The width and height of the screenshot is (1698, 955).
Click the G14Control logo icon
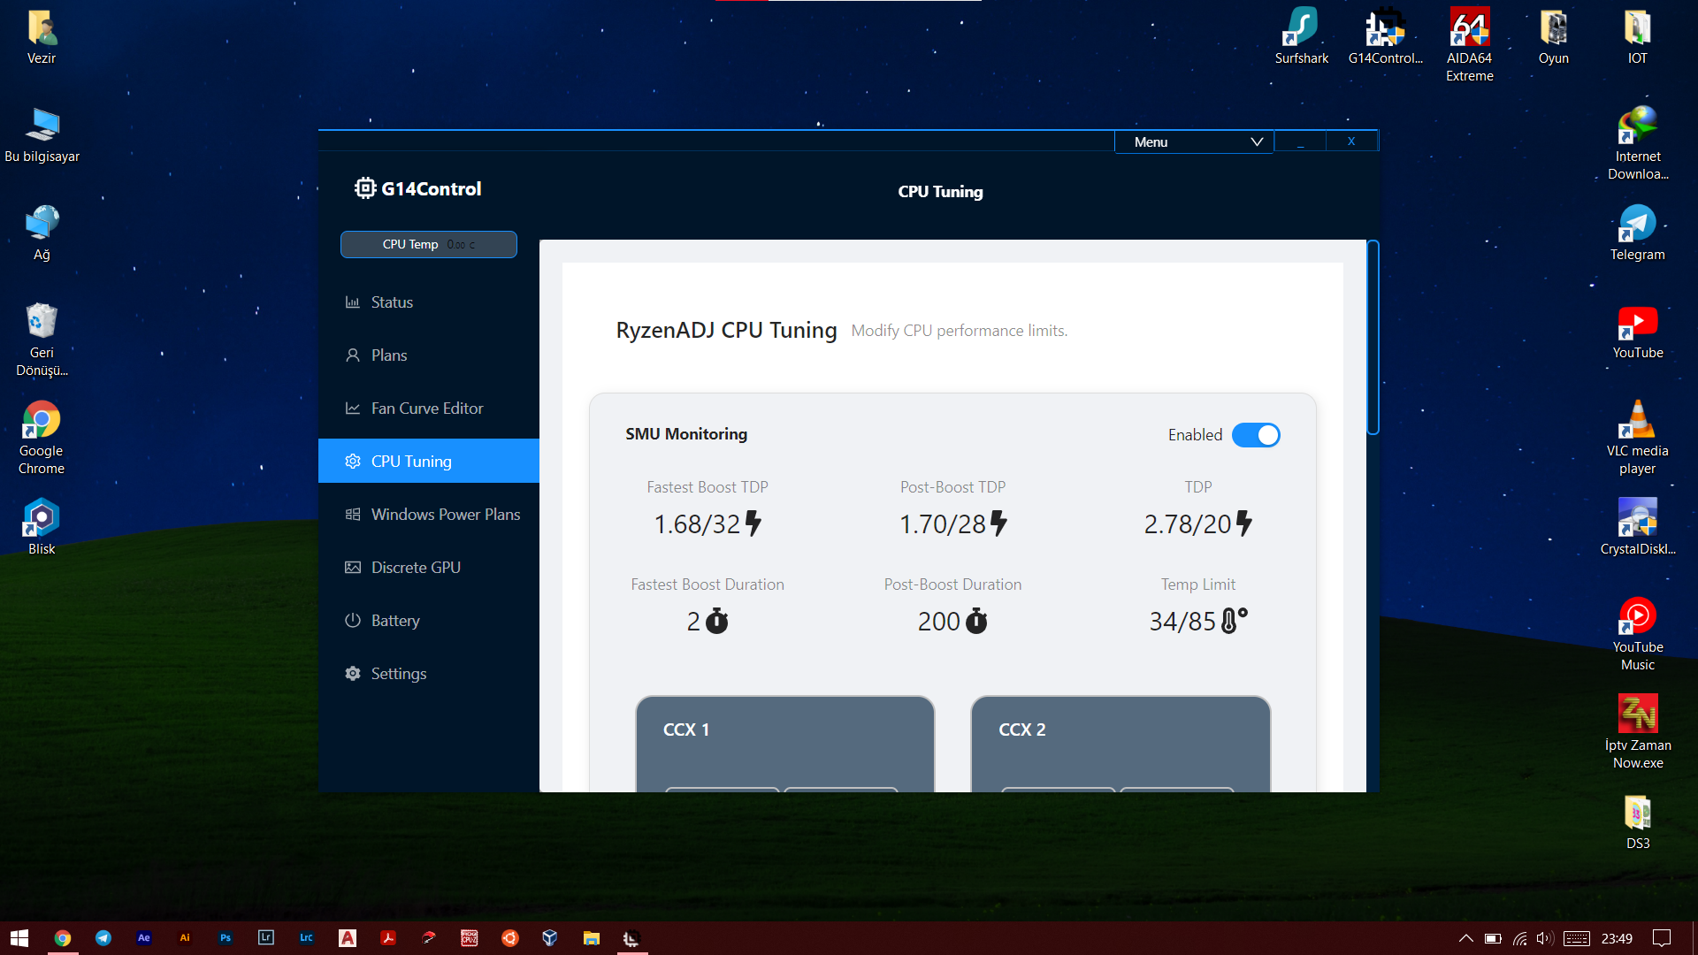[x=365, y=188]
